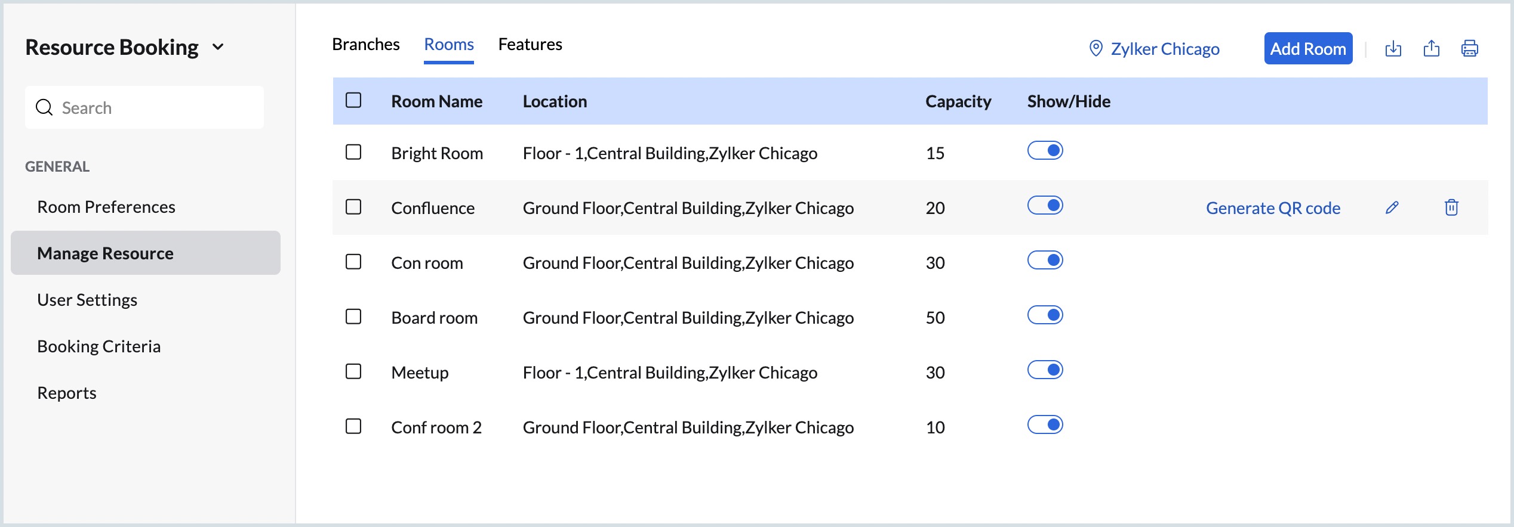Focus the sidebar Search field
The height and width of the screenshot is (527, 1514).
click(x=155, y=108)
